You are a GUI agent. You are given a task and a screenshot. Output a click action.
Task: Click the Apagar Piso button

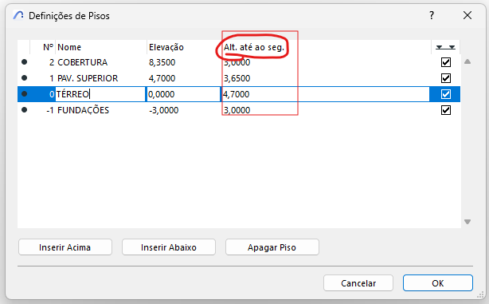(272, 247)
